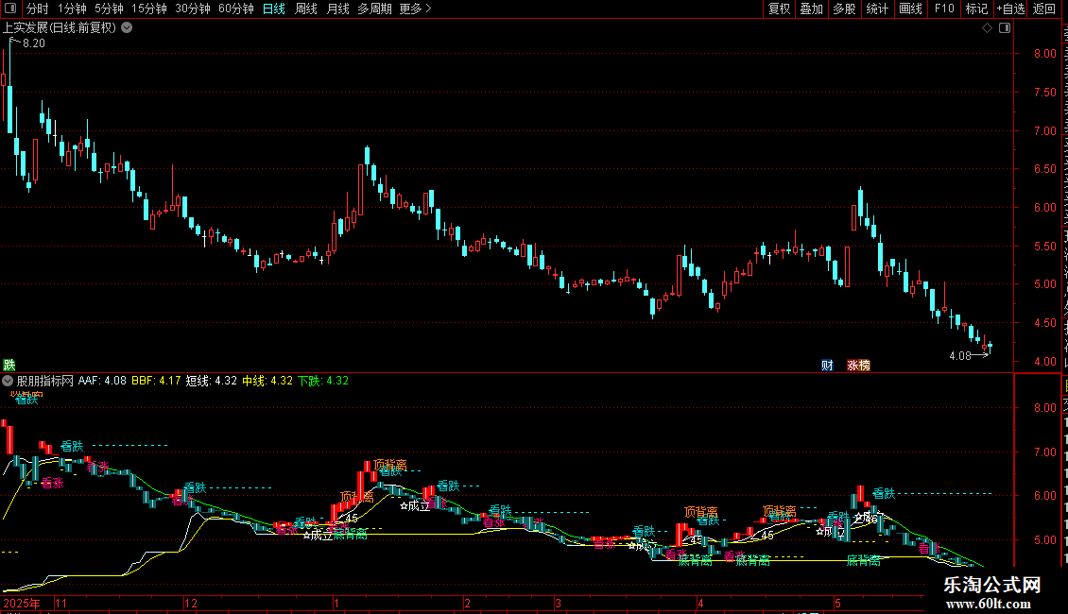Screen dimensions: 1068x614
Task: Open the 多周期 multi-period view
Action: tap(374, 9)
